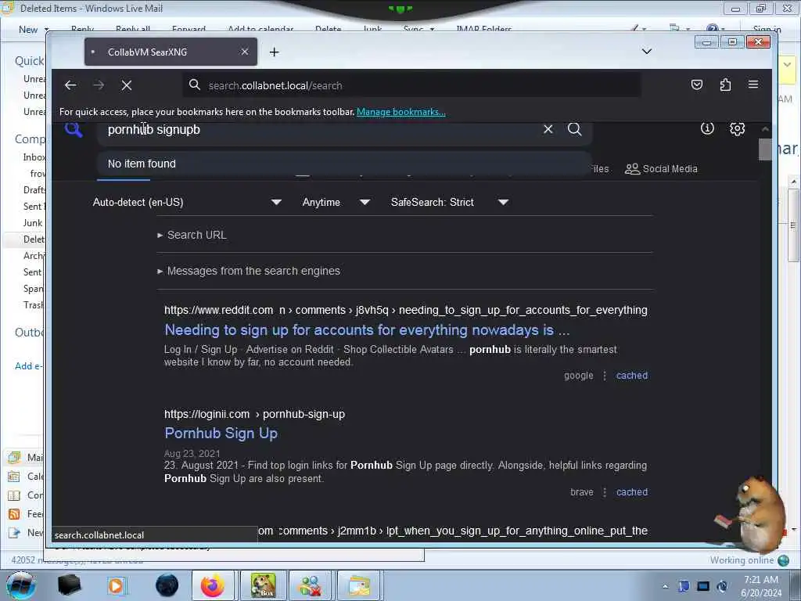Open the list all tabs chevron
The image size is (801, 601).
coord(647,52)
